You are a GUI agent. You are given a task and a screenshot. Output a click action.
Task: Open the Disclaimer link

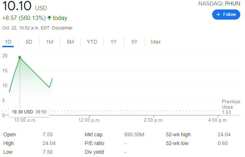pyautogui.click(x=62, y=28)
